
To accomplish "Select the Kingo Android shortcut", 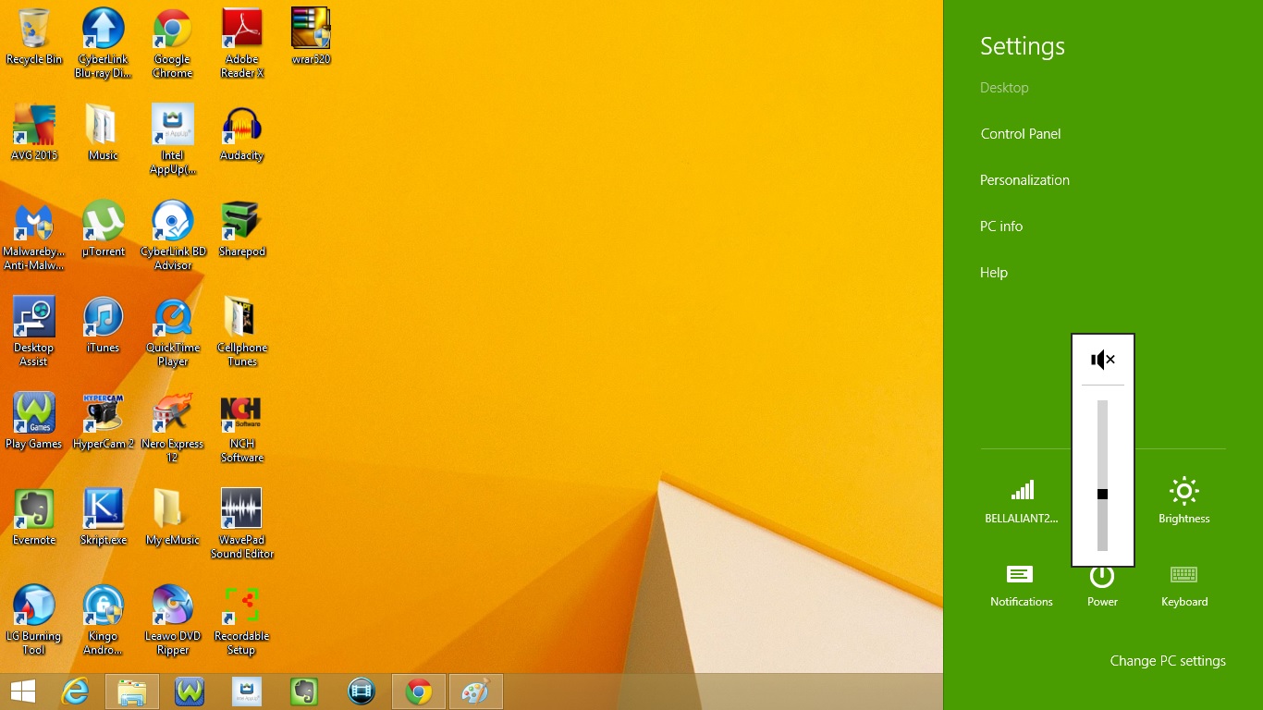I will tap(104, 620).
